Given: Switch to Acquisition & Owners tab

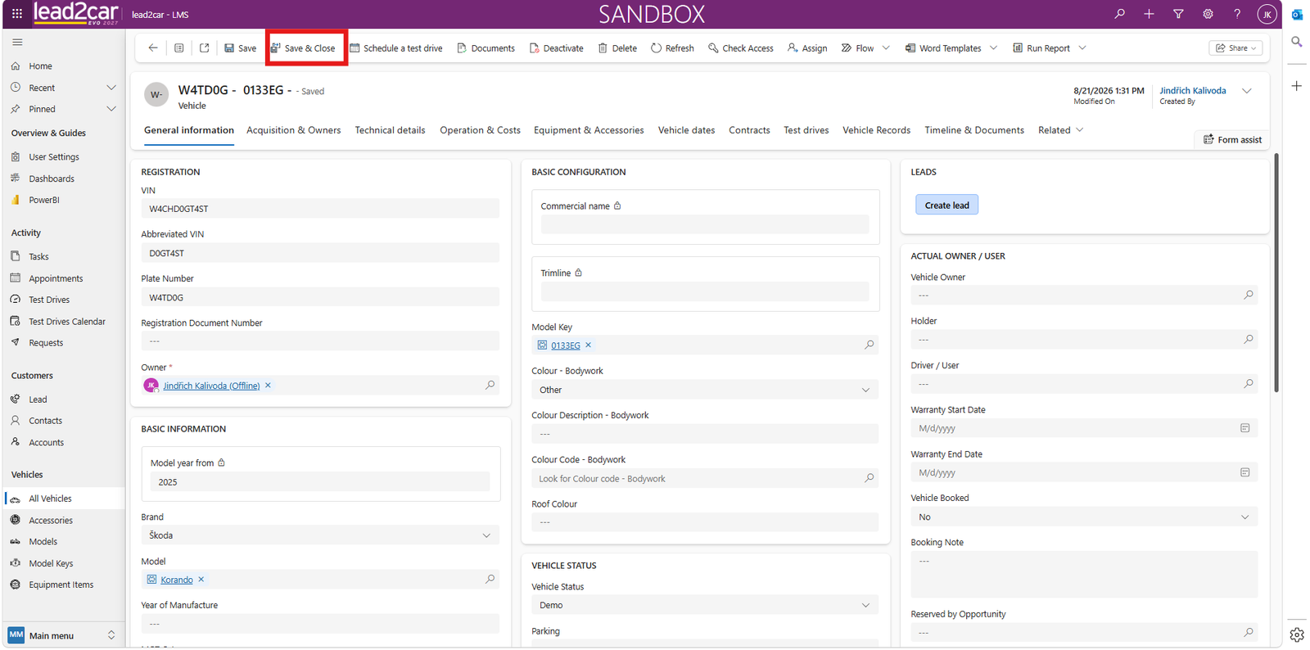Looking at the screenshot, I should click(x=294, y=130).
